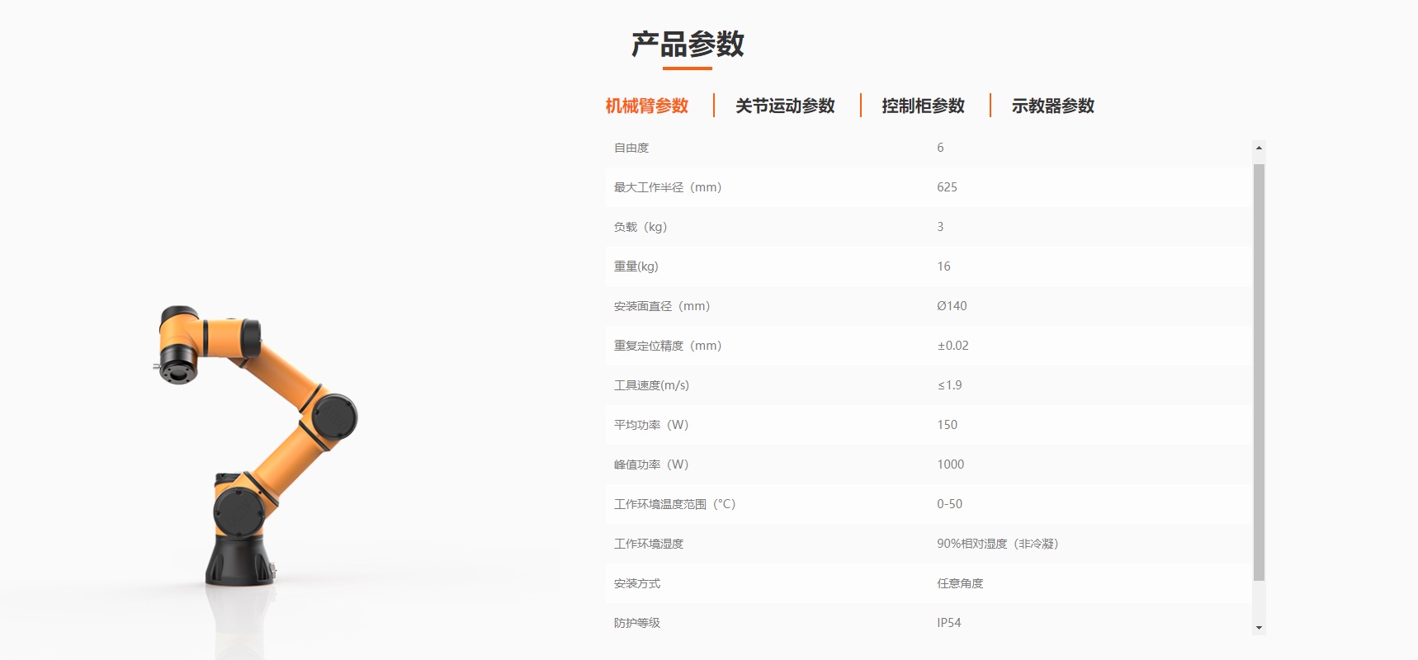Select the 控制柜参数 tab

click(923, 106)
